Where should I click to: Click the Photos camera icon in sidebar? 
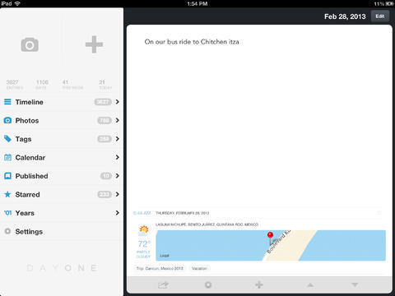click(7, 120)
